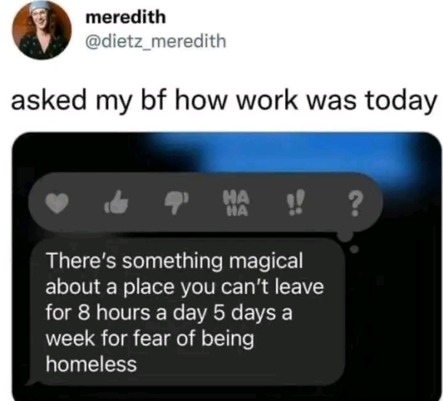Image resolution: width=443 pixels, height=401 pixels.
Task: Pick the double exclamation reaction
Action: pos(296,202)
